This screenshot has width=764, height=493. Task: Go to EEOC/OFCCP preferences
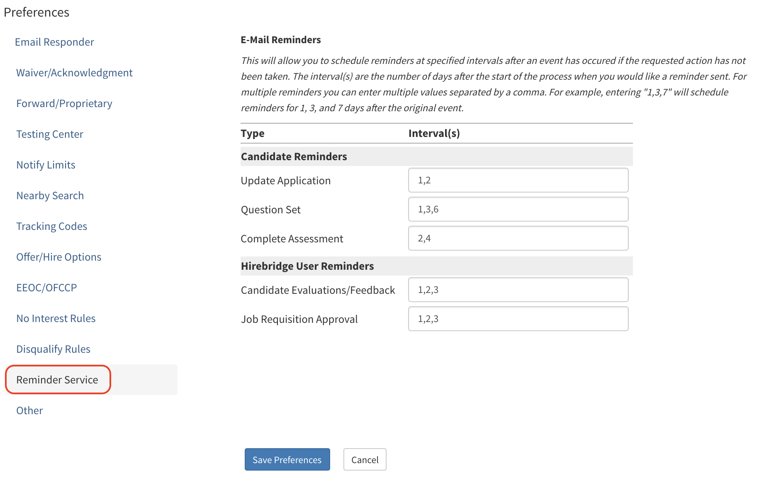tap(46, 288)
